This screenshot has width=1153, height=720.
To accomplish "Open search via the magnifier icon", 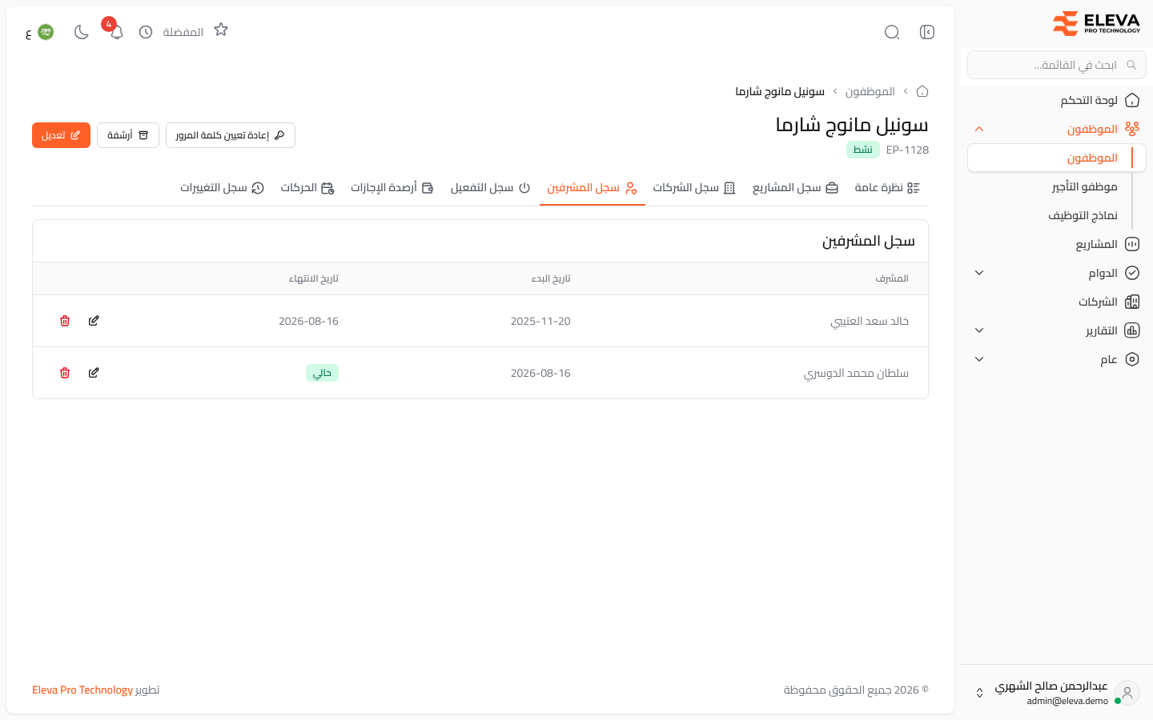I will tap(892, 32).
